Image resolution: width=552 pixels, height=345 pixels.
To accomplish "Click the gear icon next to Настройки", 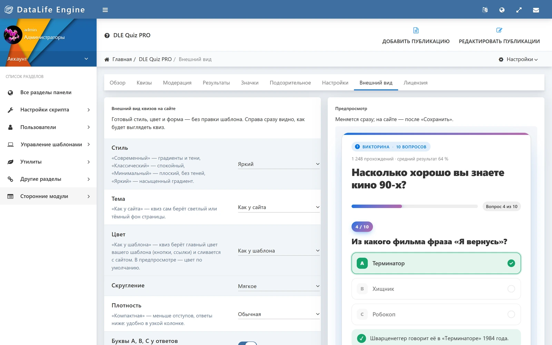I will pyautogui.click(x=501, y=59).
